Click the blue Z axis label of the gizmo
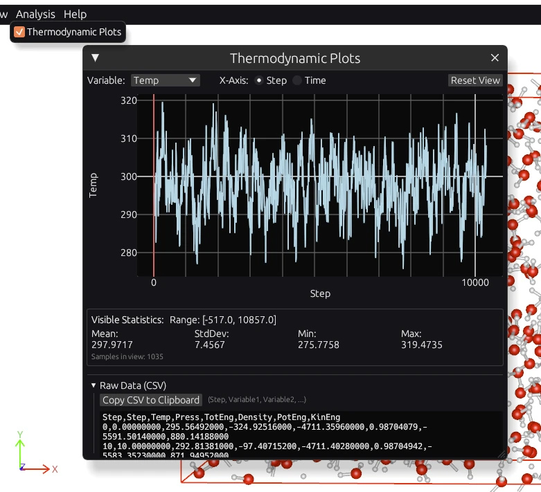 22,467
